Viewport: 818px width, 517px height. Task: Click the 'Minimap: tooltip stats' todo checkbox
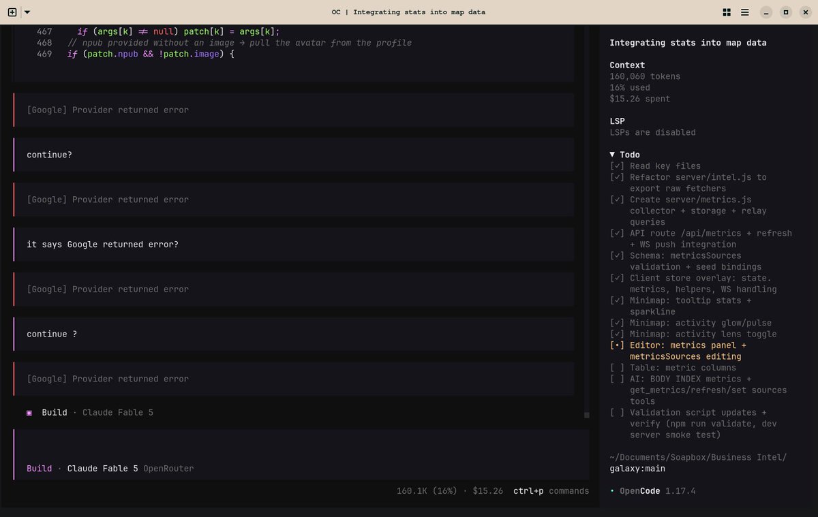tap(617, 300)
